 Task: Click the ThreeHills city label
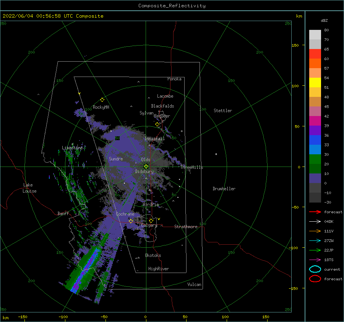[192, 167]
